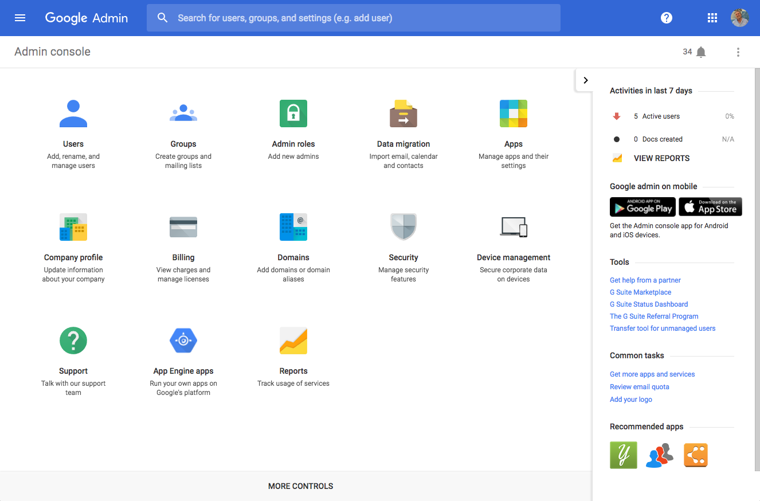Click Review email quota link
Viewport: 760px width, 501px height.
[640, 387]
